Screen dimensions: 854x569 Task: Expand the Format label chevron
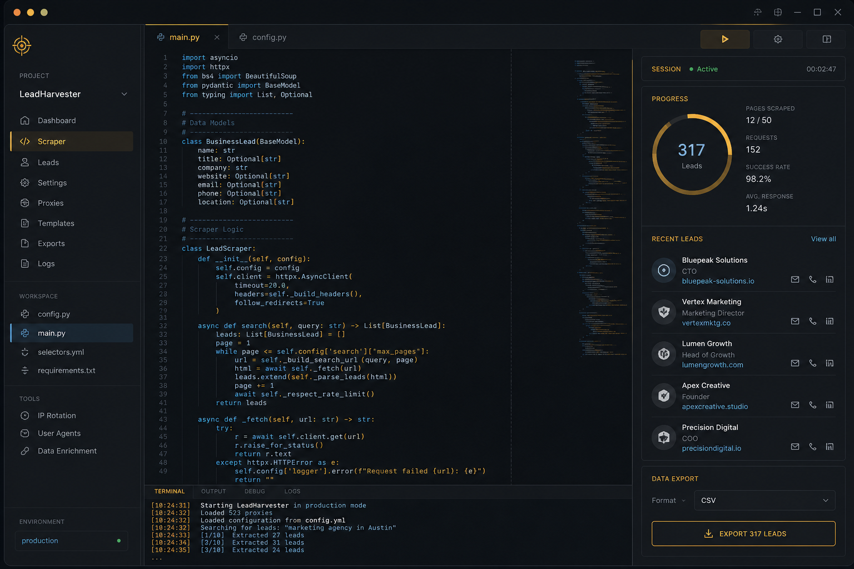tap(683, 501)
